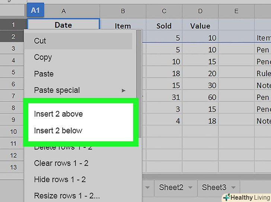This screenshot has height=202, width=271.
Task: Switch to the Sheet3 tab
Action: 214,187
